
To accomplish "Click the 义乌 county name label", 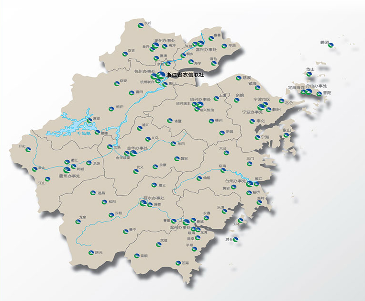I will coord(155,138).
